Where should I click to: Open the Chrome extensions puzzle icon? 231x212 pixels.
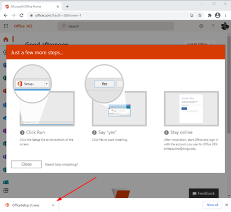209,15
